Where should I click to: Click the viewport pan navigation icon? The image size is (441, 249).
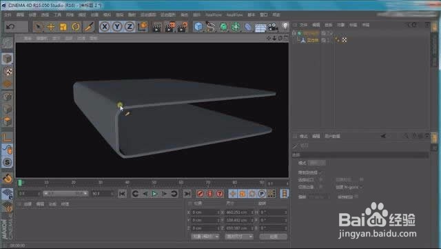[269, 38]
